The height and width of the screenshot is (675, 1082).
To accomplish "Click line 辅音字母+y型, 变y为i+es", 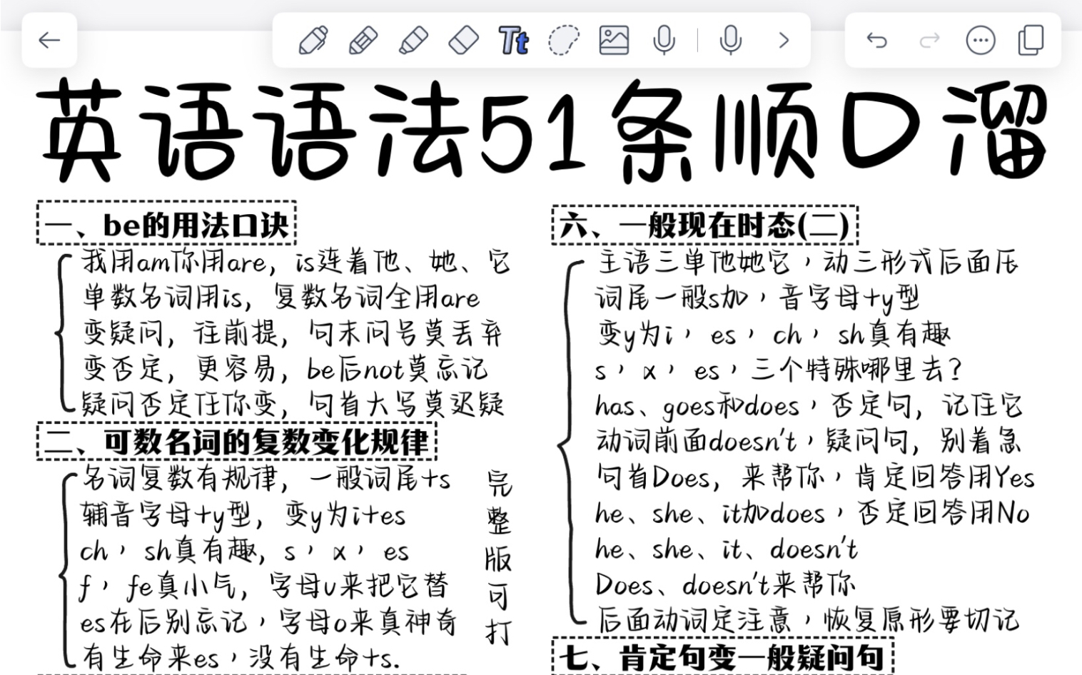I will pyautogui.click(x=243, y=514).
